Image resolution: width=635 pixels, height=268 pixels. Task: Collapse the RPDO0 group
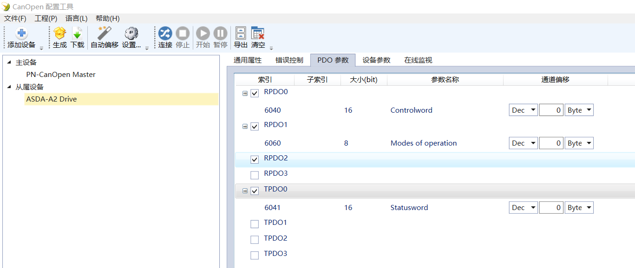[245, 93]
